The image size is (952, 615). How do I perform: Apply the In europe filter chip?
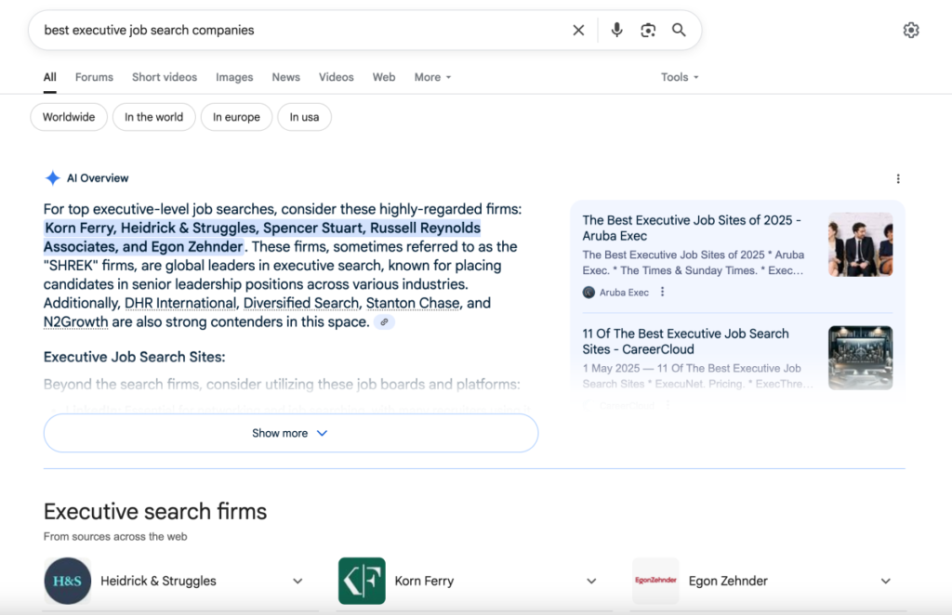[x=236, y=117]
